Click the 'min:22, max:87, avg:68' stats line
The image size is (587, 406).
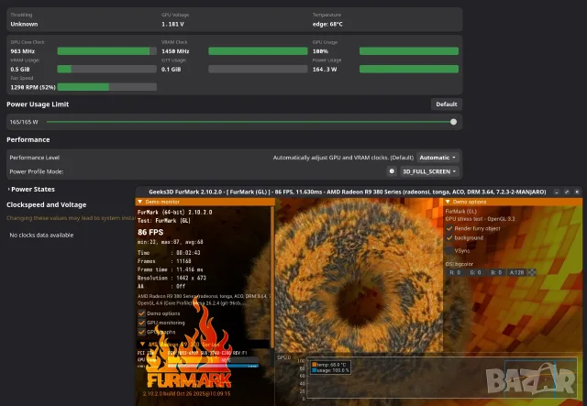point(171,242)
